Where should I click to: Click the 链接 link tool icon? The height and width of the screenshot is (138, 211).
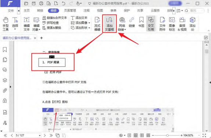click(132, 22)
